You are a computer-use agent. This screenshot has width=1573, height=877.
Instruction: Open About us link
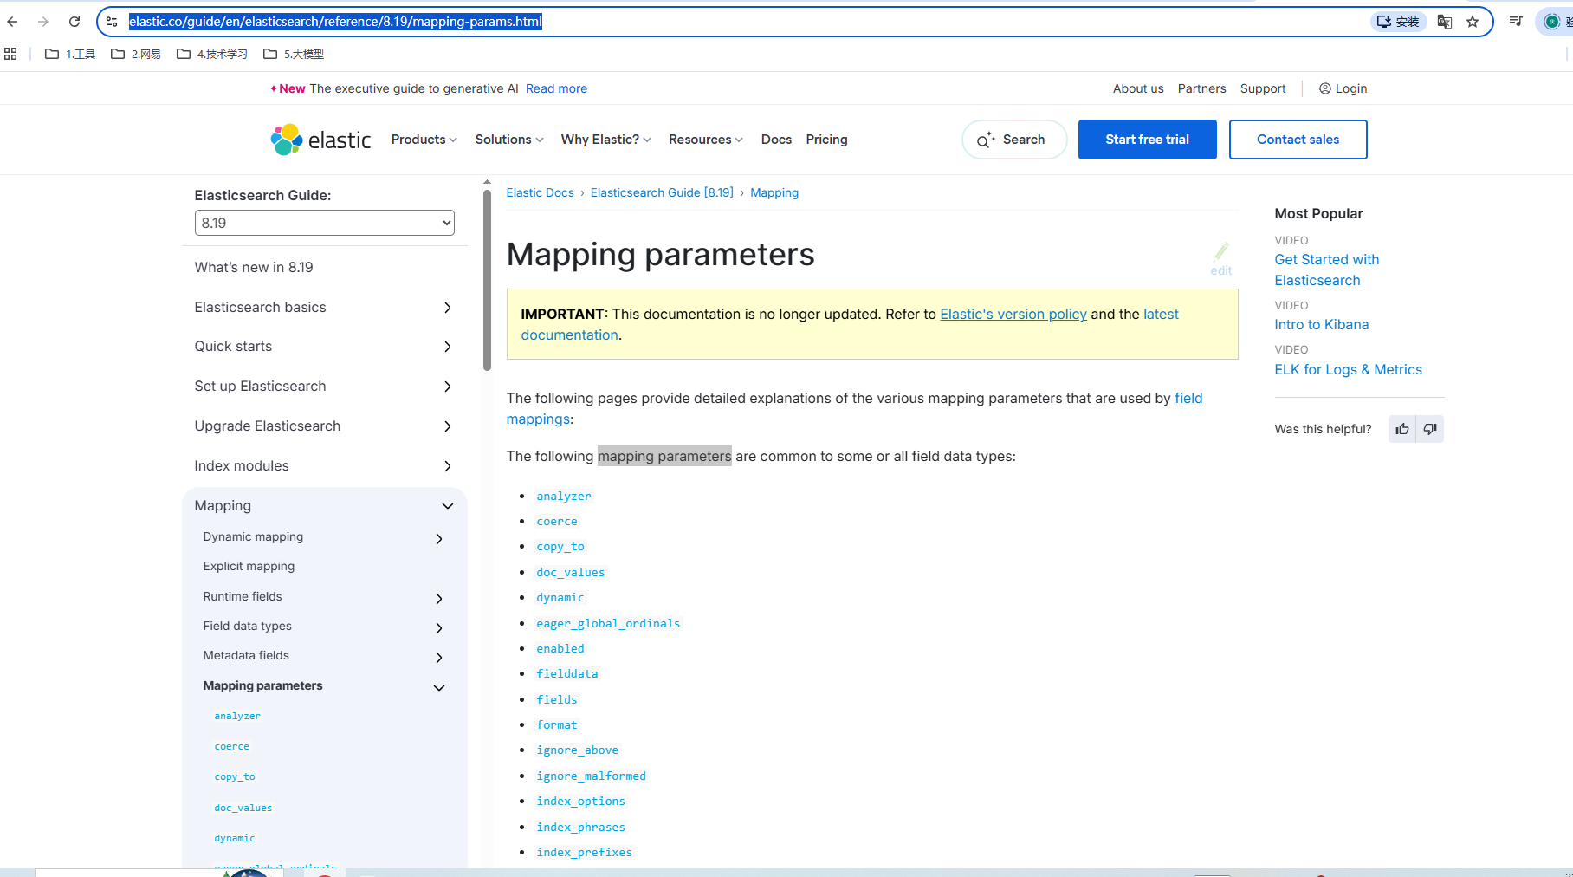tap(1138, 88)
